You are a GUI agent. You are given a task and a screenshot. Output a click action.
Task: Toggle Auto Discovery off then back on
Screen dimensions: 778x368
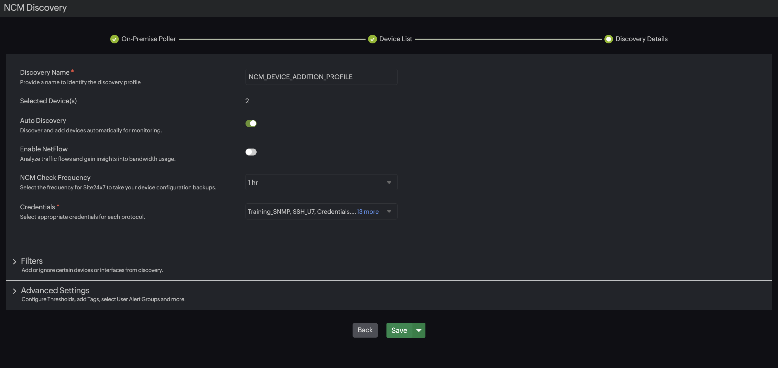pos(251,123)
